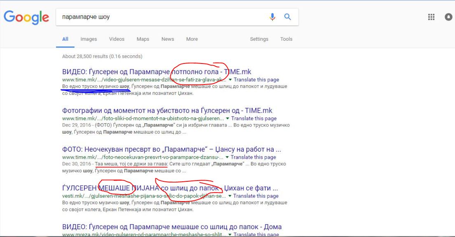The image size is (455, 237).
Task: Open the search Settings menu
Action: pos(259,39)
